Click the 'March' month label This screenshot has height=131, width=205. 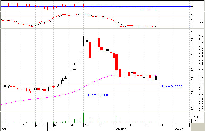click(x=179, y=129)
